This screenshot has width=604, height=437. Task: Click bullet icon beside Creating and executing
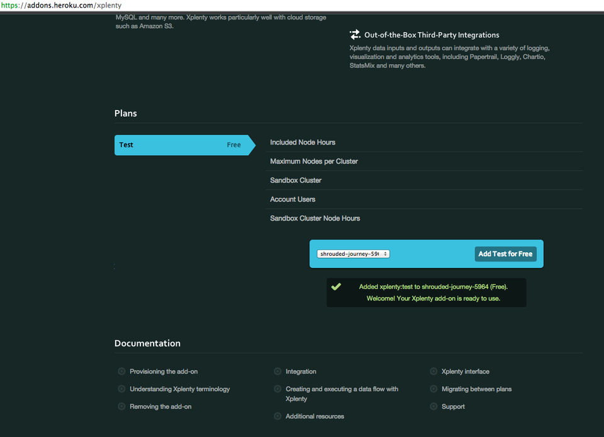(277, 389)
